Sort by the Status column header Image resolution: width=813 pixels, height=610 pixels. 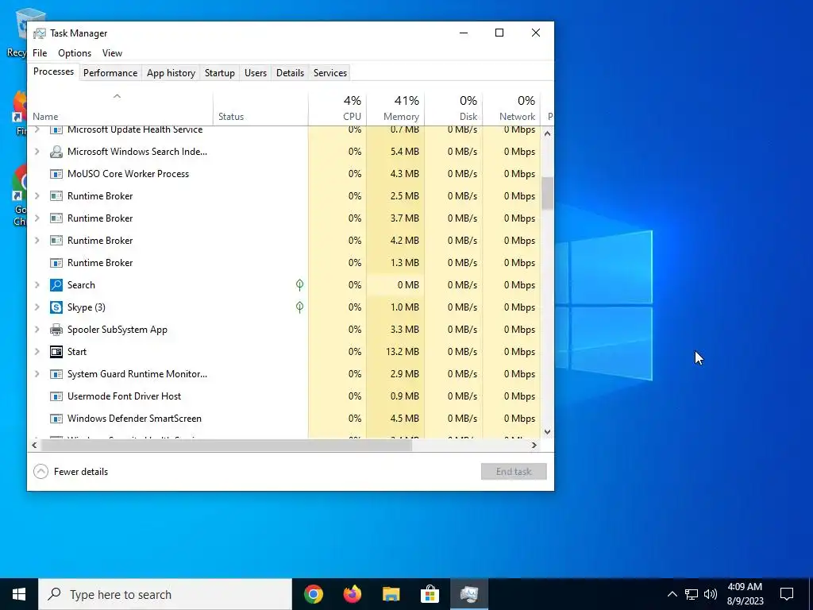point(260,109)
